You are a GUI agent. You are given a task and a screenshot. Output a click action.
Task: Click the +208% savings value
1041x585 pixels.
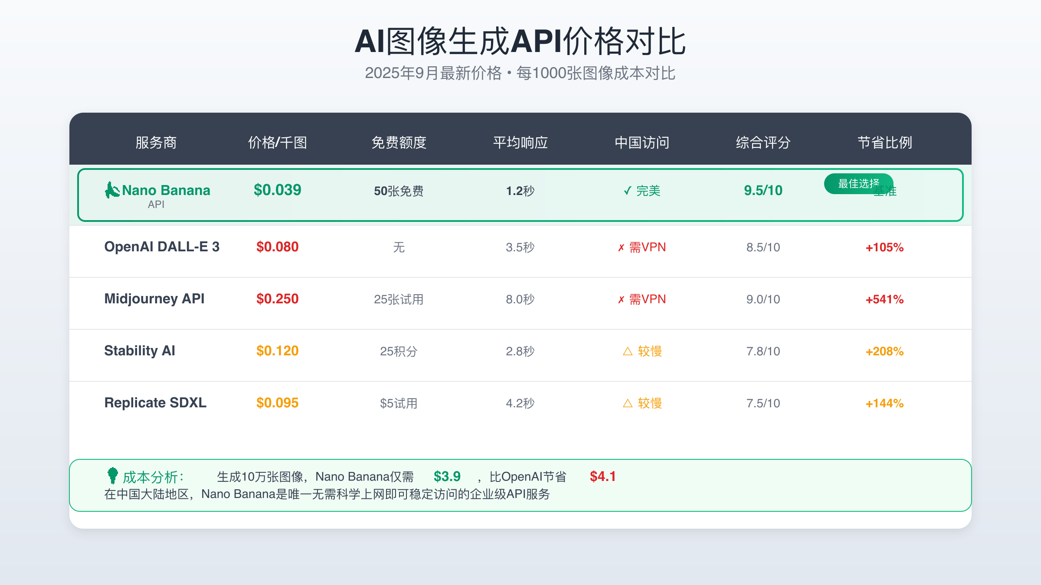pyautogui.click(x=885, y=351)
